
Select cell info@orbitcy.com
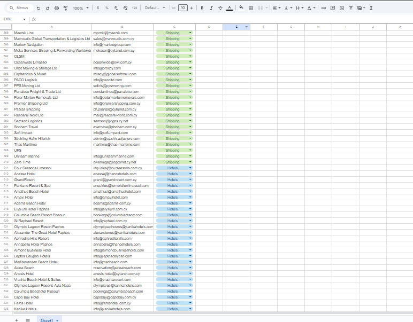122,68
